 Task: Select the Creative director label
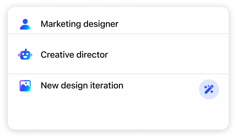coord(74,55)
